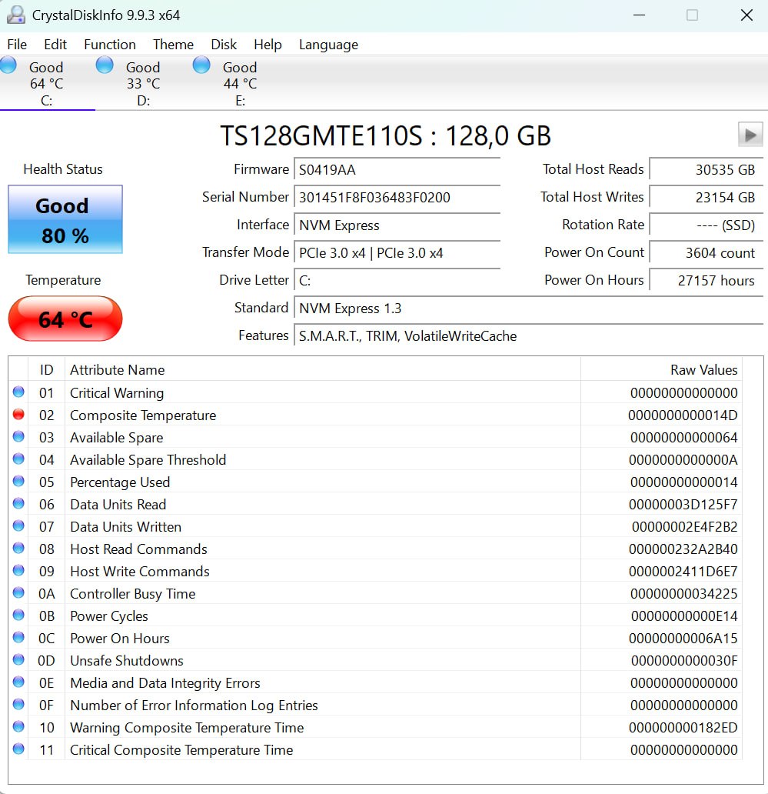
Task: Select the C: drive tab
Action: 47,83
